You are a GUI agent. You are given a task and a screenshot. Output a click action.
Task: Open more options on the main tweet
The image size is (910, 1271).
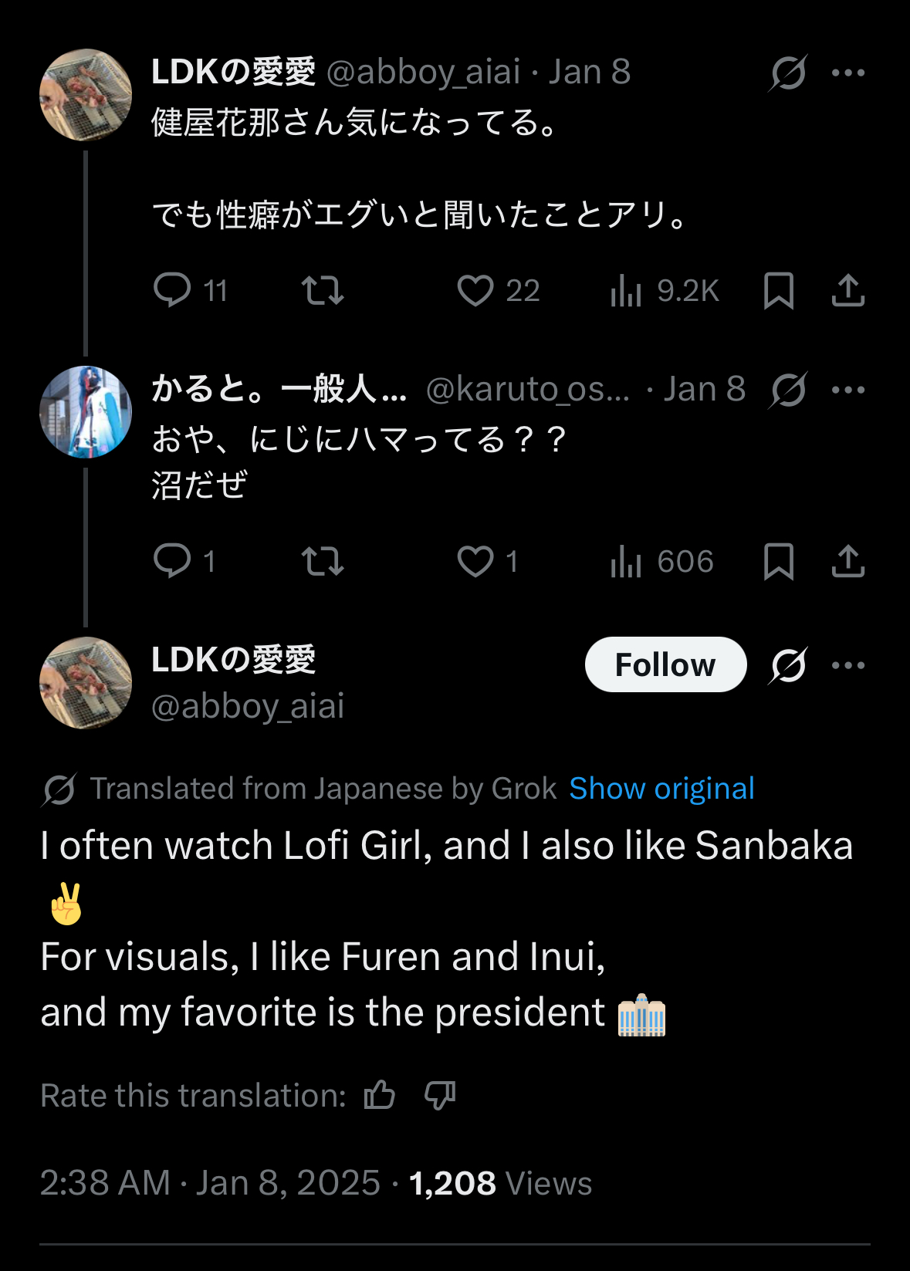pyautogui.click(x=848, y=665)
